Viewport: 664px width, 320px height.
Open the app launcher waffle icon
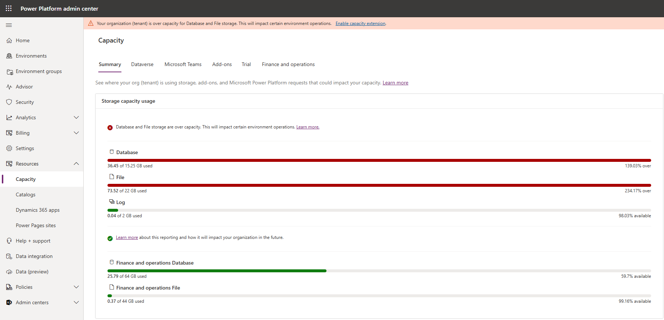pyautogui.click(x=9, y=8)
